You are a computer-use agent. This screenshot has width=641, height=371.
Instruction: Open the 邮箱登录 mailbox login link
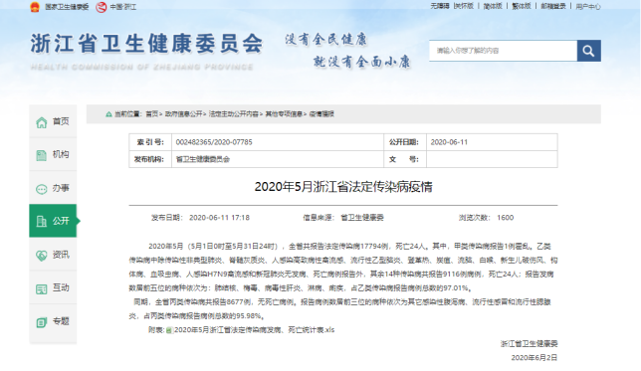553,6
